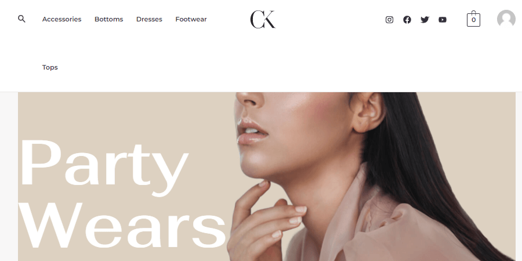The width and height of the screenshot is (522, 261).
Task: Click the model's ear in photo
Action: 368,111
